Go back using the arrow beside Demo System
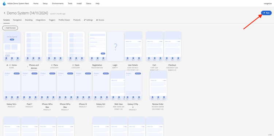This screenshot has height=136, width=274. click(x=4, y=13)
